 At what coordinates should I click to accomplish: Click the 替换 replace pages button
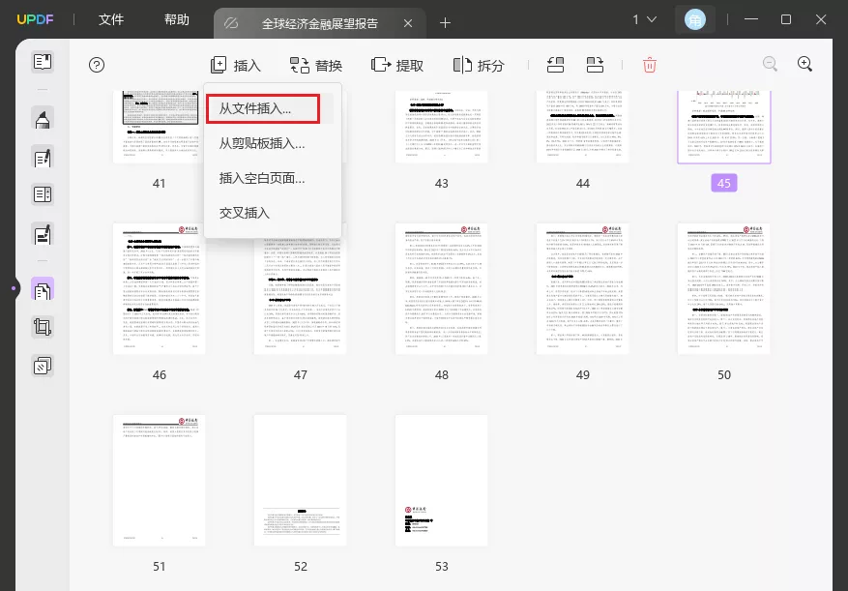[x=316, y=66]
